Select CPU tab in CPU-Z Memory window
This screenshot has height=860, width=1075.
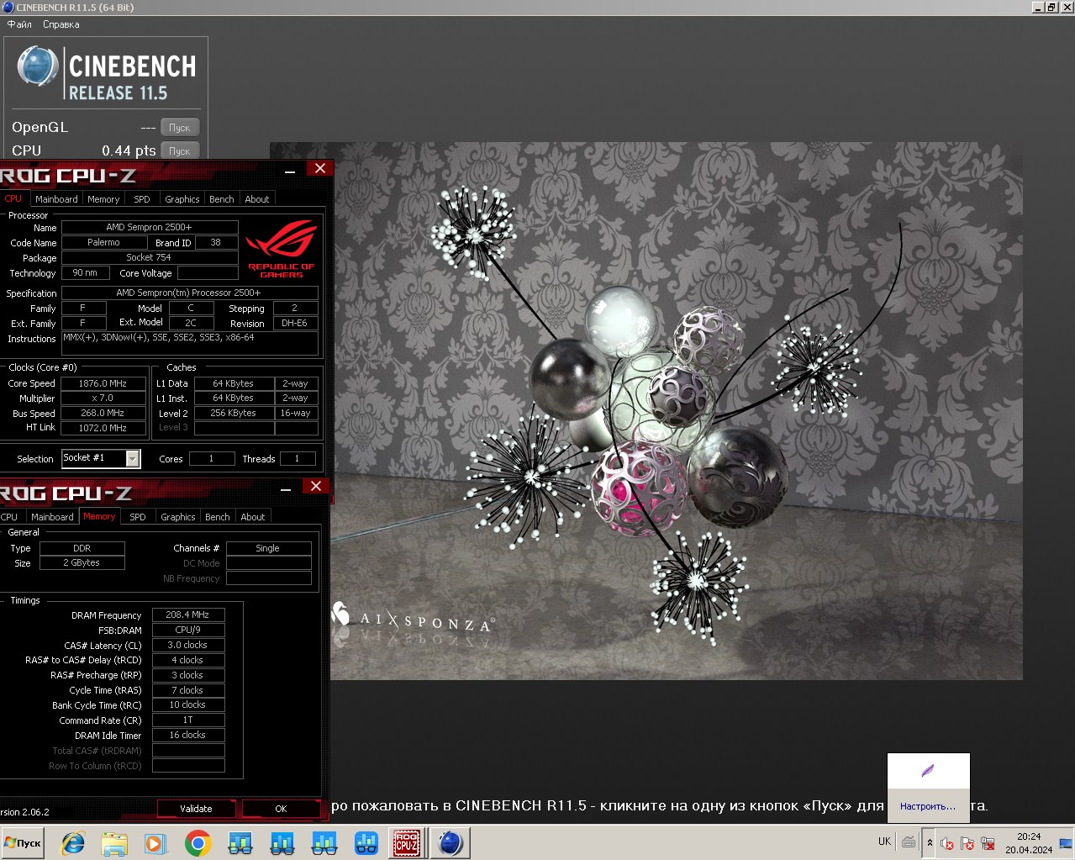pyautogui.click(x=9, y=517)
